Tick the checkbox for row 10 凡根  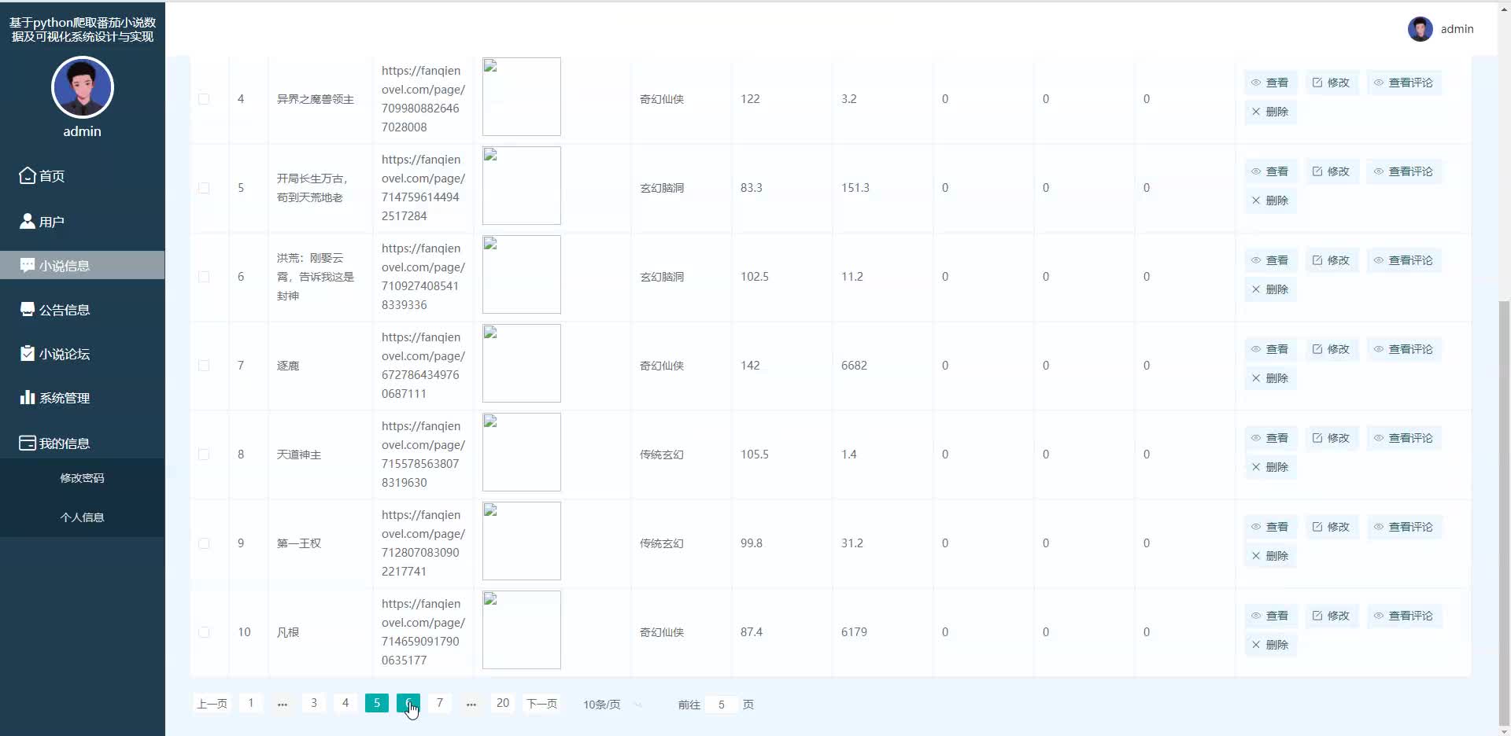click(x=204, y=632)
